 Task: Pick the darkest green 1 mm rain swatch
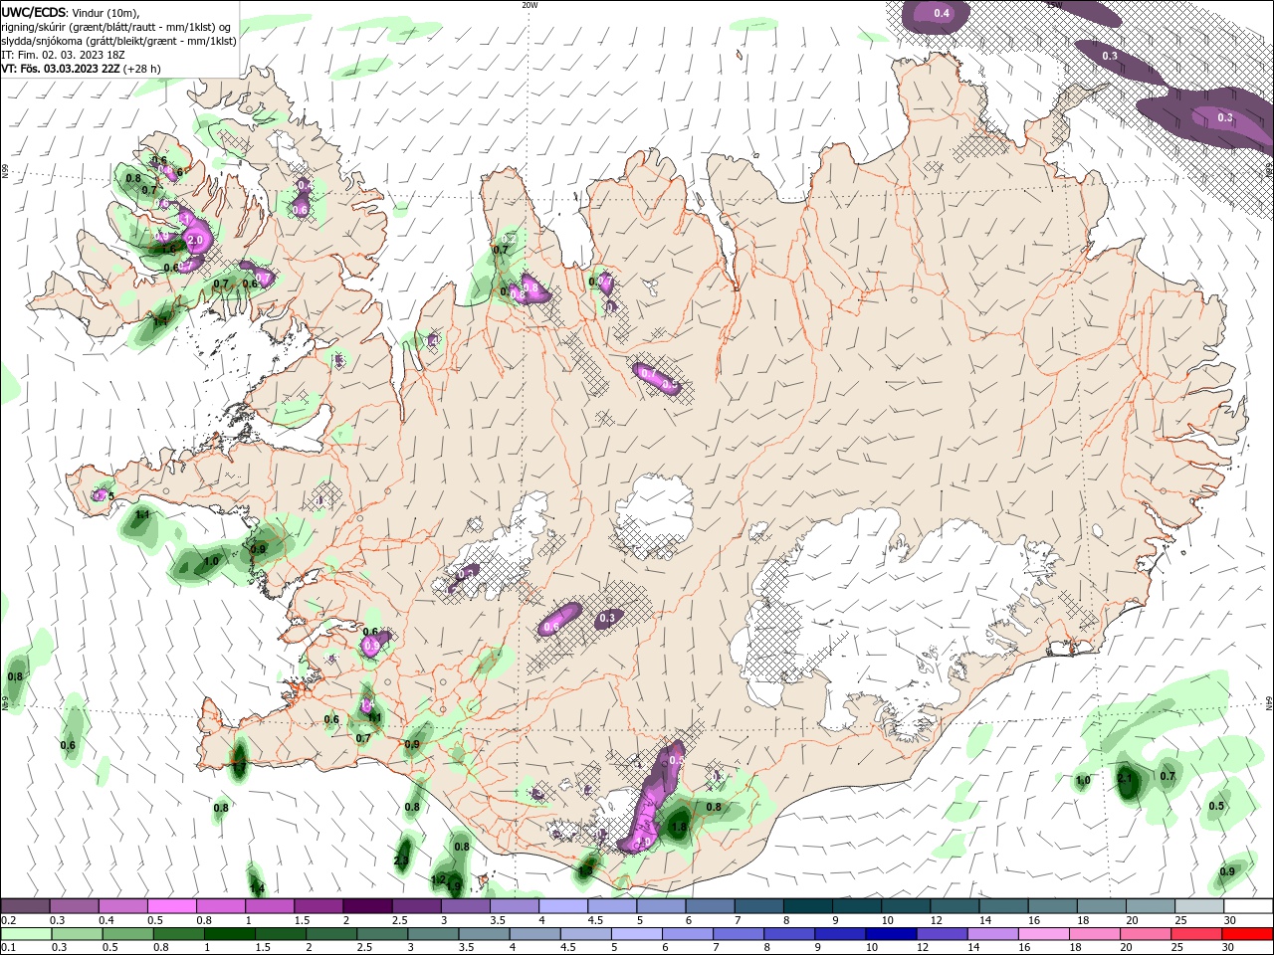(x=229, y=934)
